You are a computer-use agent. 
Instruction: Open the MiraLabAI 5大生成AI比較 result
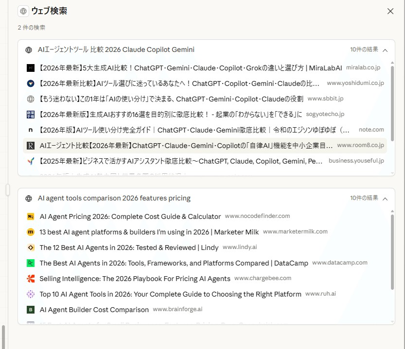(x=205, y=68)
